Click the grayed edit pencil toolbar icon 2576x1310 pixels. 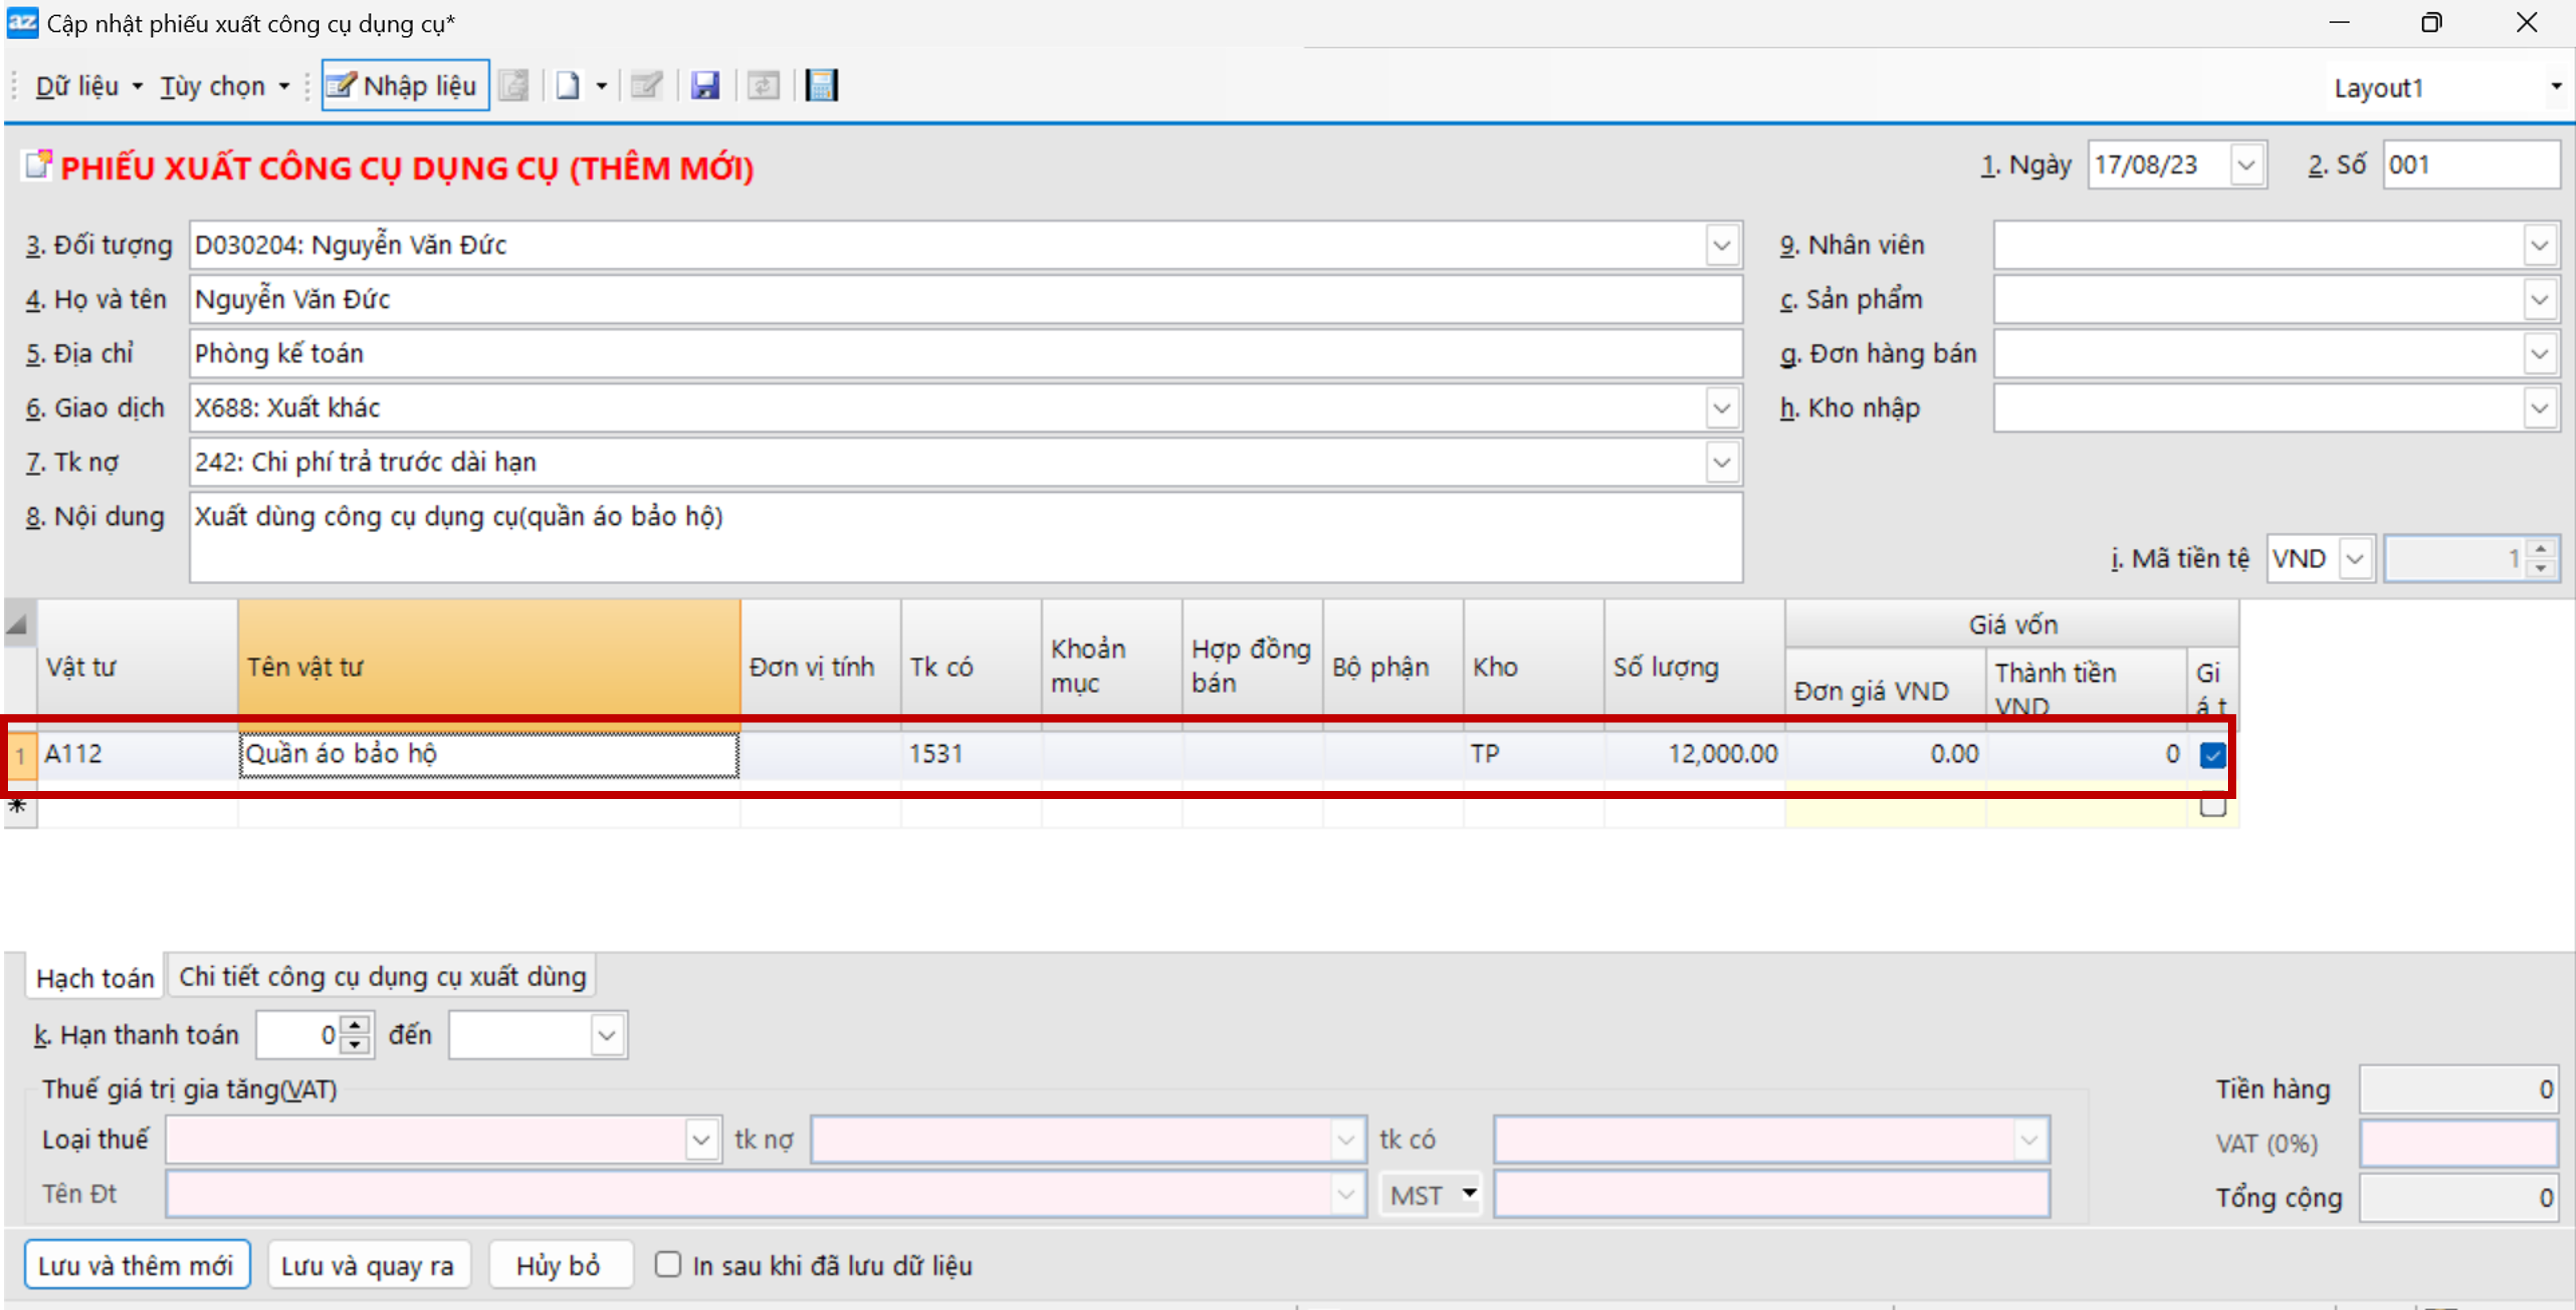[x=646, y=86]
